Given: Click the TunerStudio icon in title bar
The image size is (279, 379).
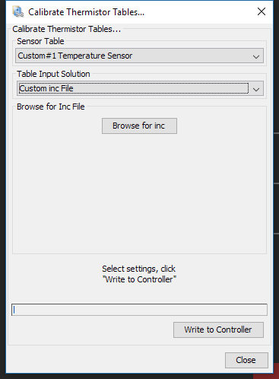Looking at the screenshot, I should tap(18, 11).
